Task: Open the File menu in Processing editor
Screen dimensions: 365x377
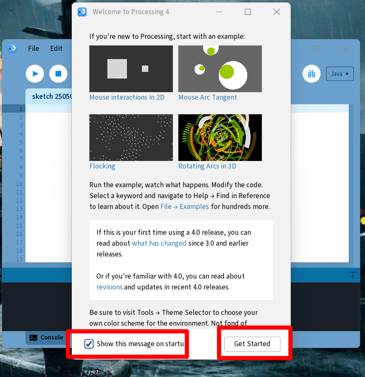Action: pos(33,48)
